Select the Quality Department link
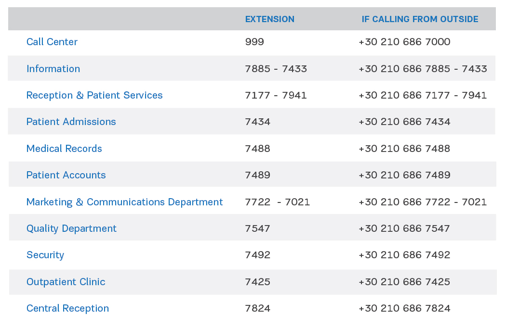506x328 pixels. tap(71, 228)
